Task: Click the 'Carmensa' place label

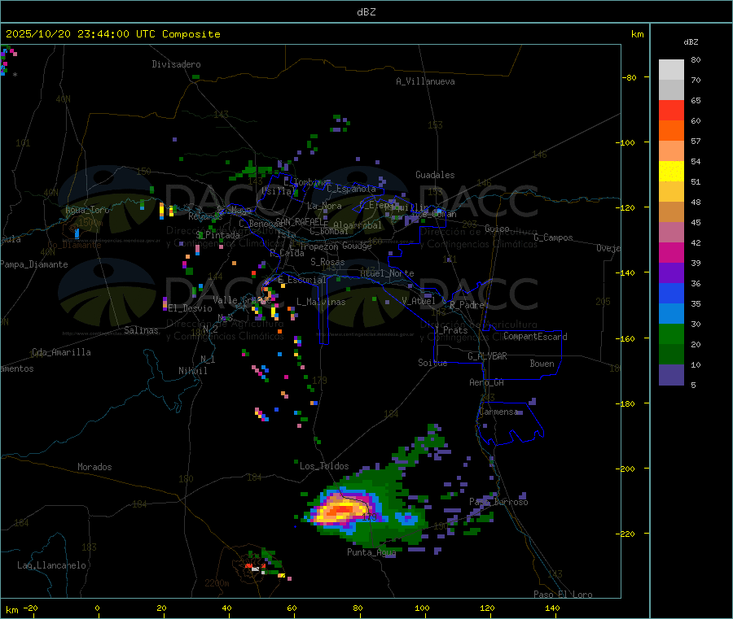Action: click(498, 412)
